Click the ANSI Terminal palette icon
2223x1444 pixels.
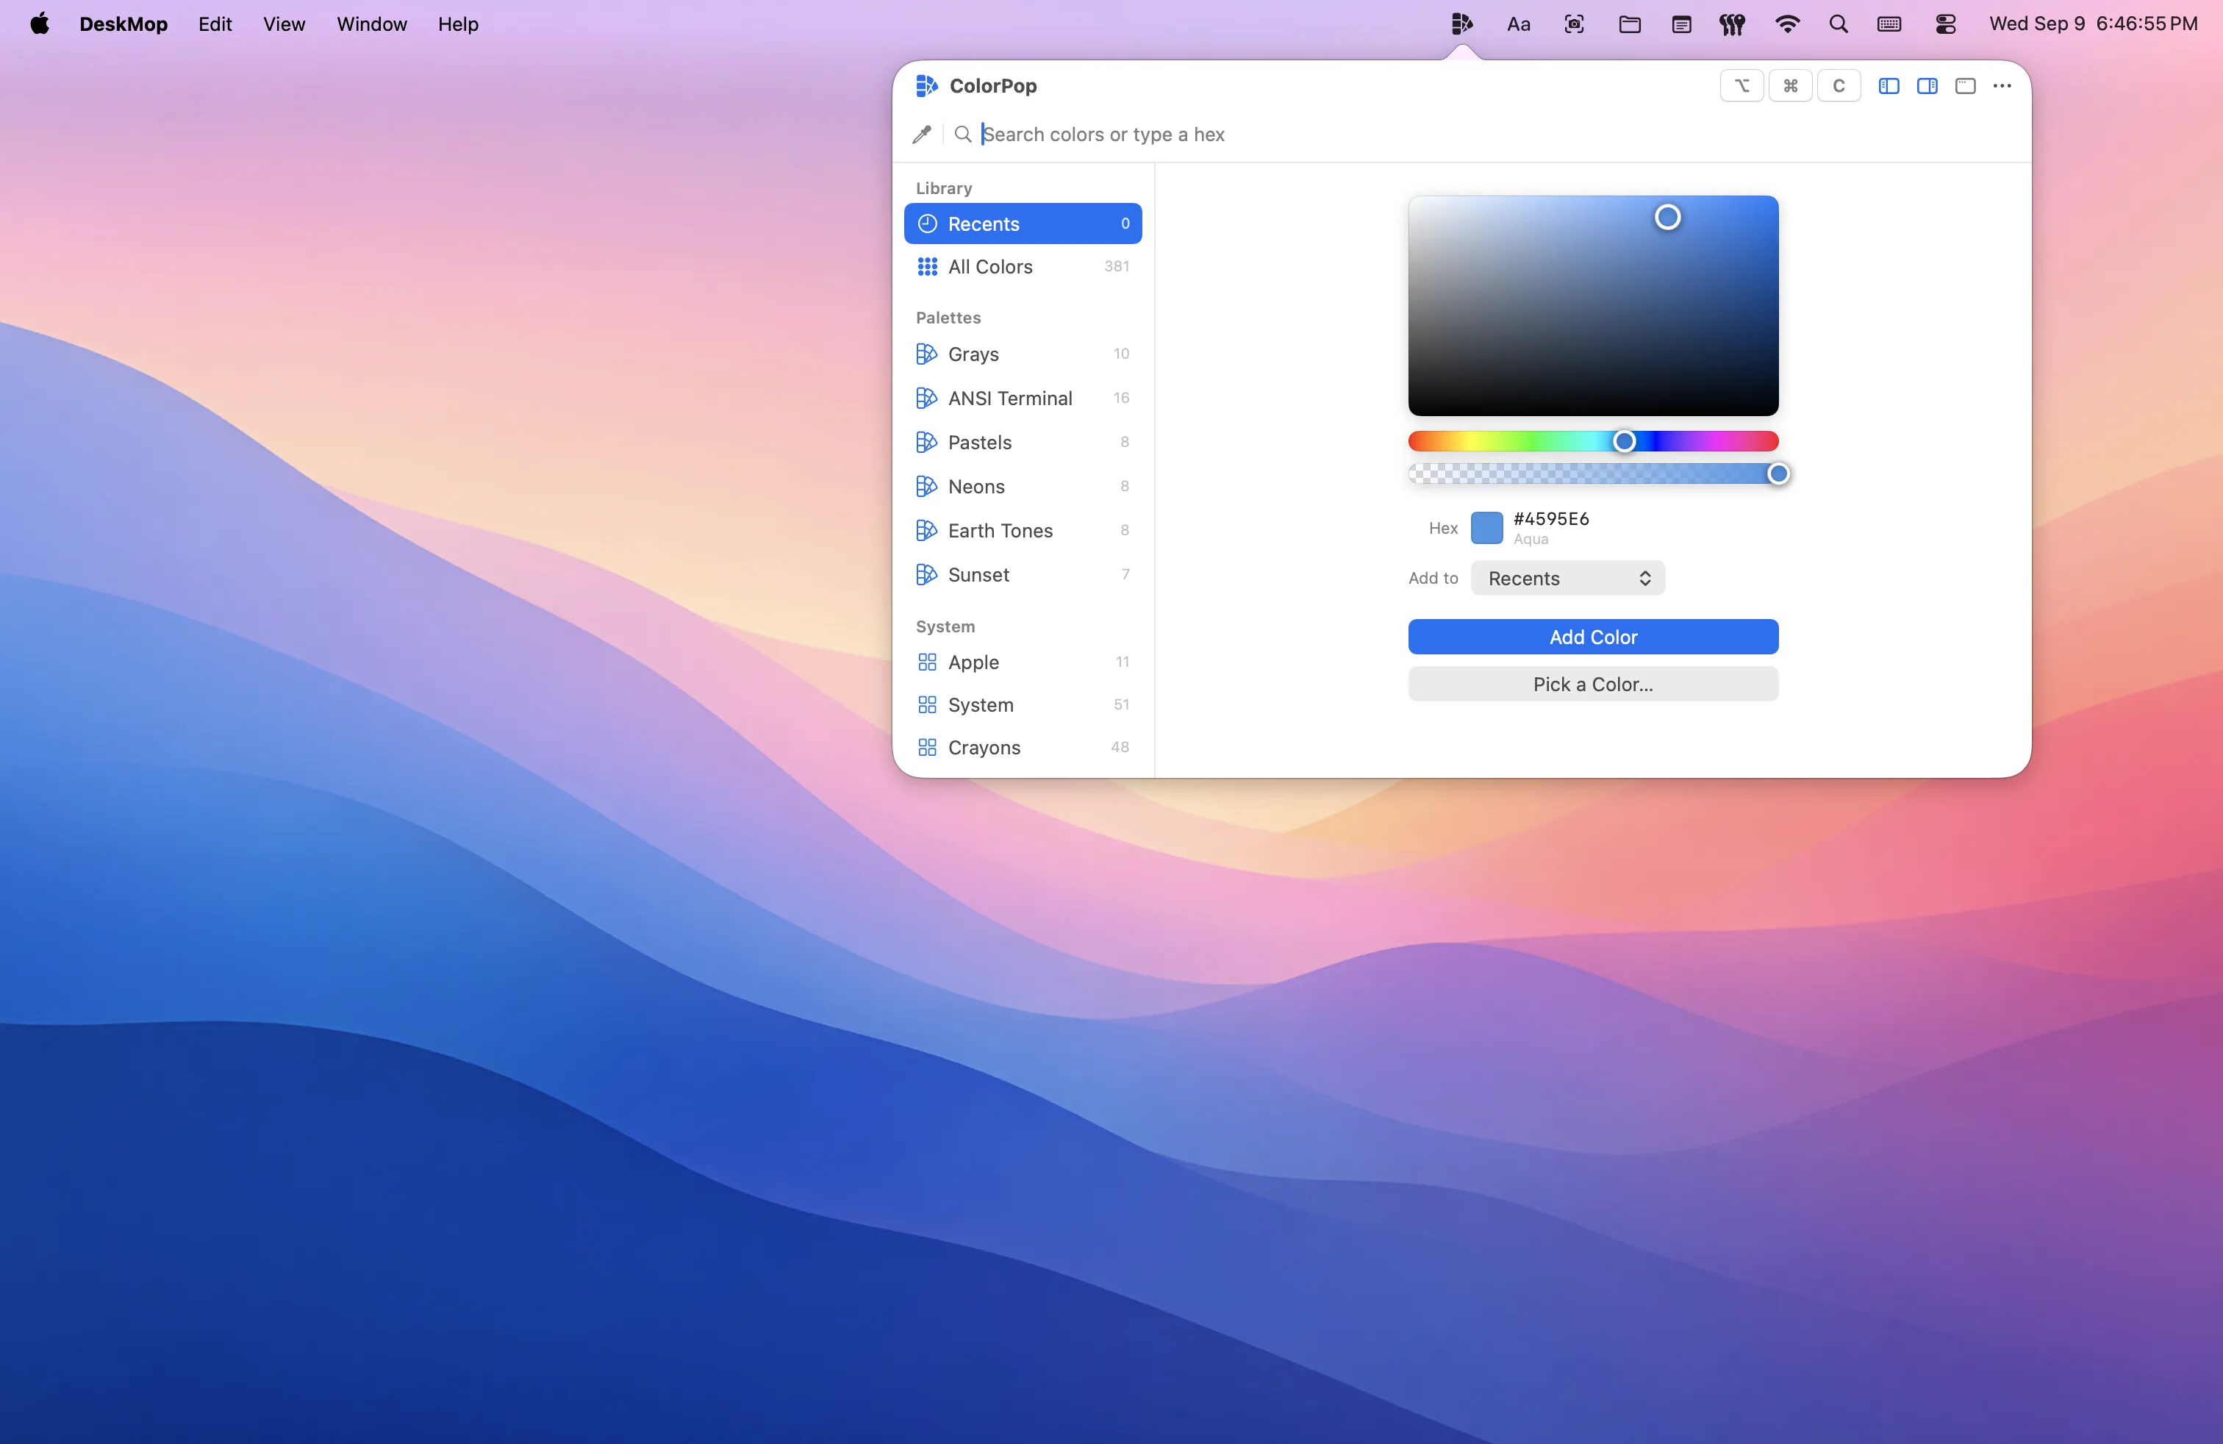coord(926,398)
